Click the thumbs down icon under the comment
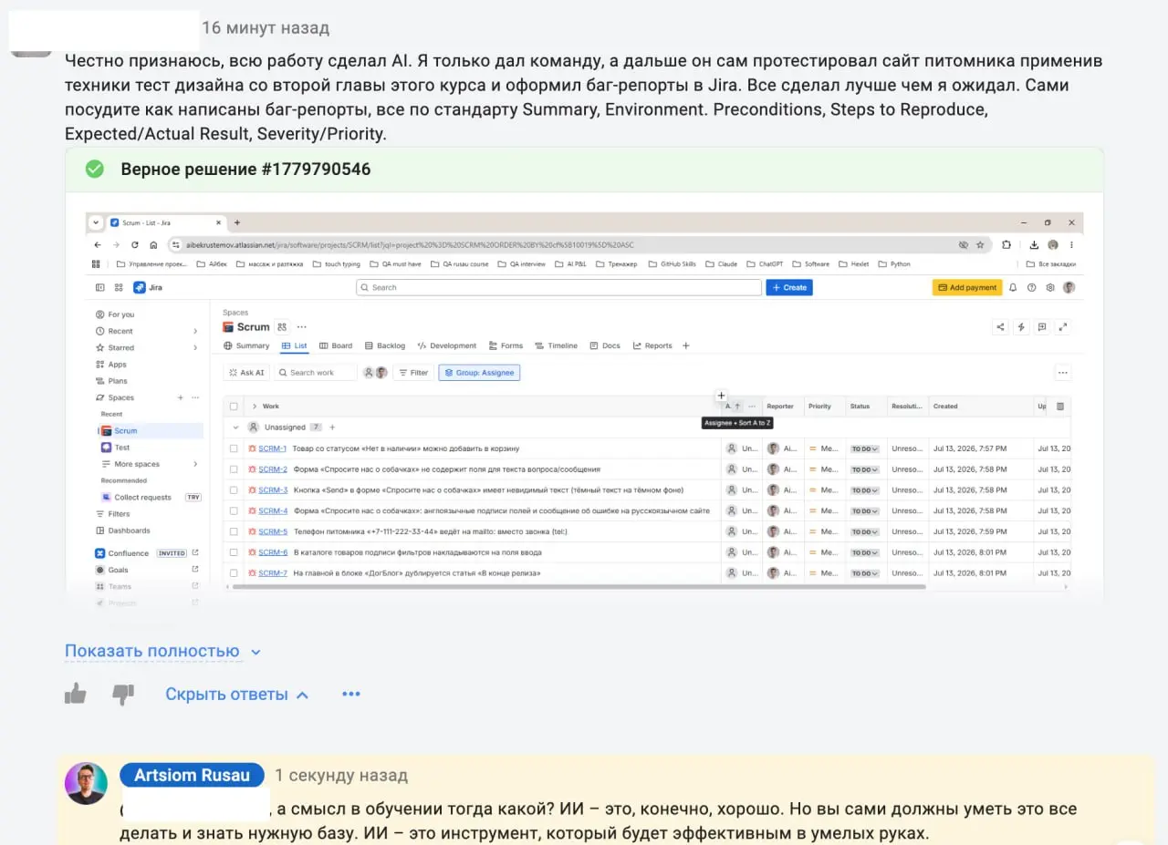1168x845 pixels. (123, 695)
